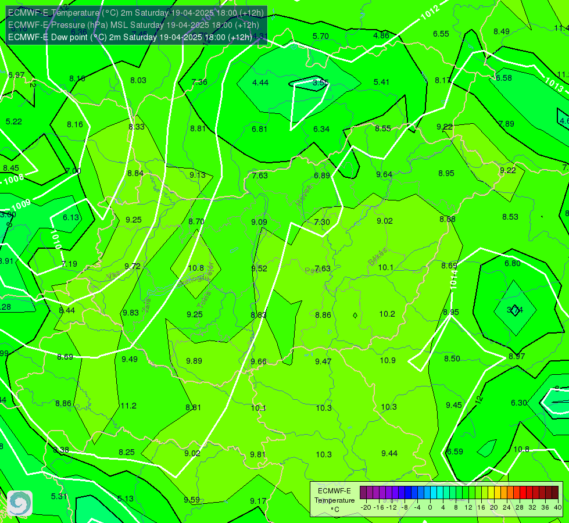Click the Békés county label

pos(378,257)
